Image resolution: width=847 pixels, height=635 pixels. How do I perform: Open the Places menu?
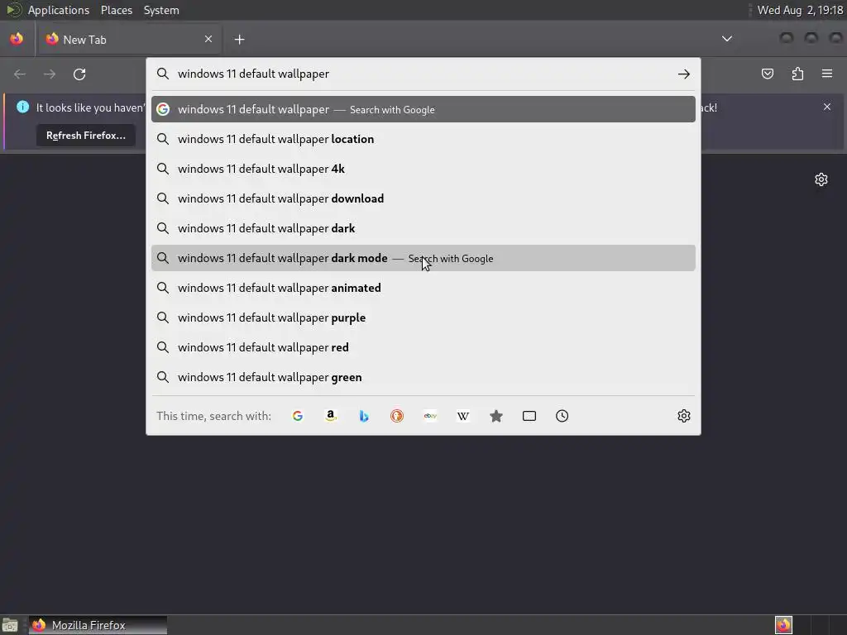tap(117, 10)
